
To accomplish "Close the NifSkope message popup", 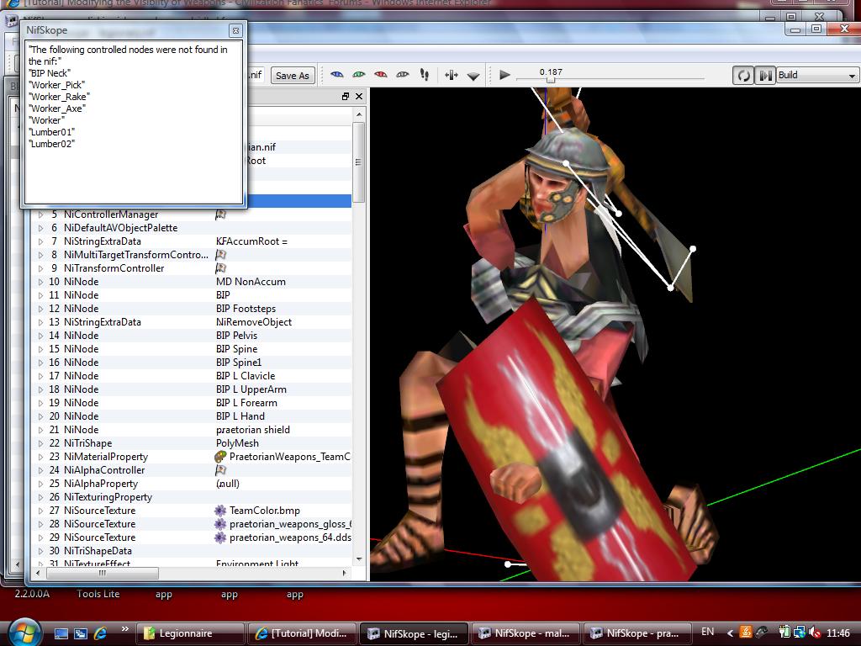I will 235,31.
